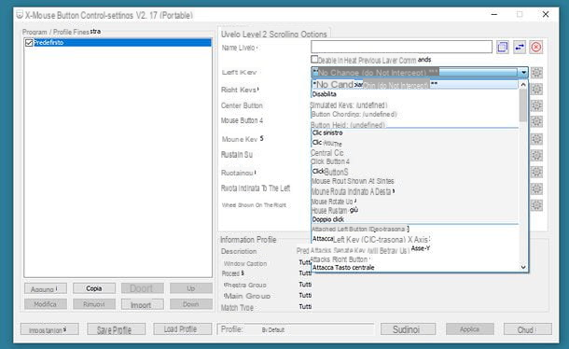Select highlighted 'No Change' dropdown list item
The height and width of the screenshot is (349, 569).
[415, 85]
